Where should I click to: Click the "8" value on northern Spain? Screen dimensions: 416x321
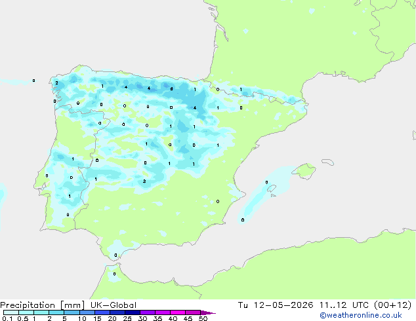[x=171, y=89]
